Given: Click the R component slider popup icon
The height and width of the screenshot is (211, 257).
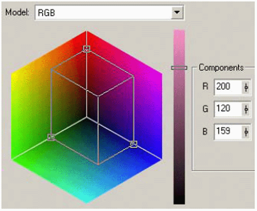Looking at the screenshot, I should 246,87.
